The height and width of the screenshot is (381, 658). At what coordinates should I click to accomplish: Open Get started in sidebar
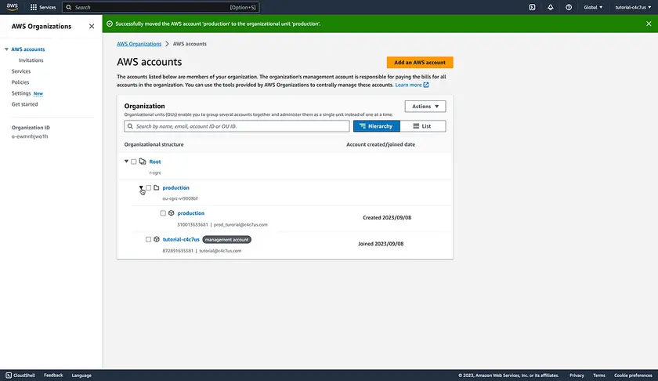click(24, 104)
